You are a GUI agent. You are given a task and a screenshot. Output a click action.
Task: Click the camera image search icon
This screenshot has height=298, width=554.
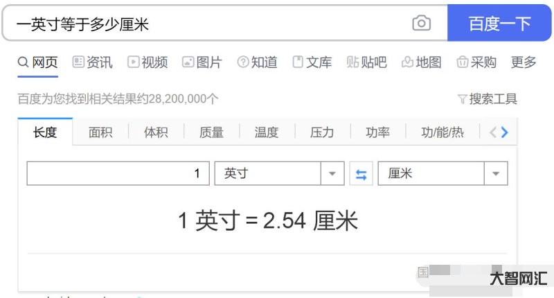pyautogui.click(x=421, y=24)
